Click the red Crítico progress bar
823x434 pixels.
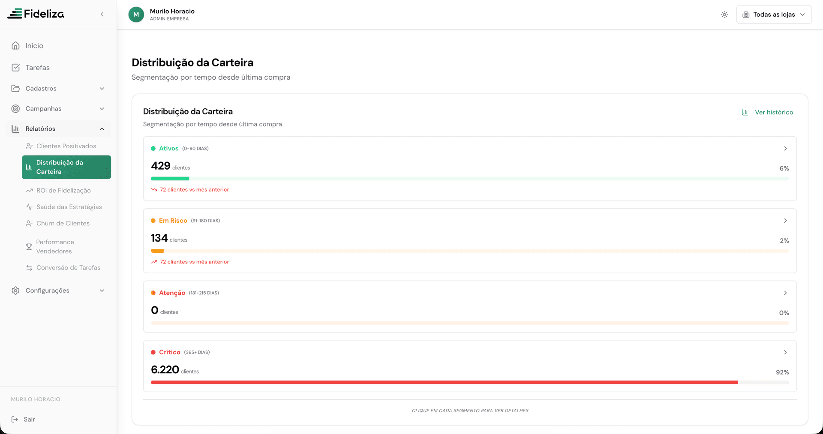click(444, 383)
